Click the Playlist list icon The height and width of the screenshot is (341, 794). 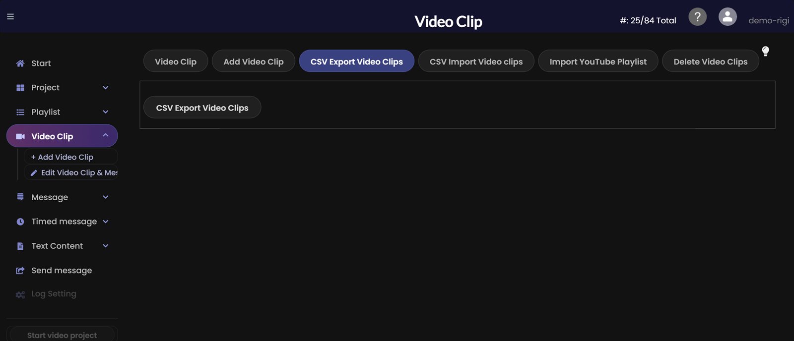[20, 113]
